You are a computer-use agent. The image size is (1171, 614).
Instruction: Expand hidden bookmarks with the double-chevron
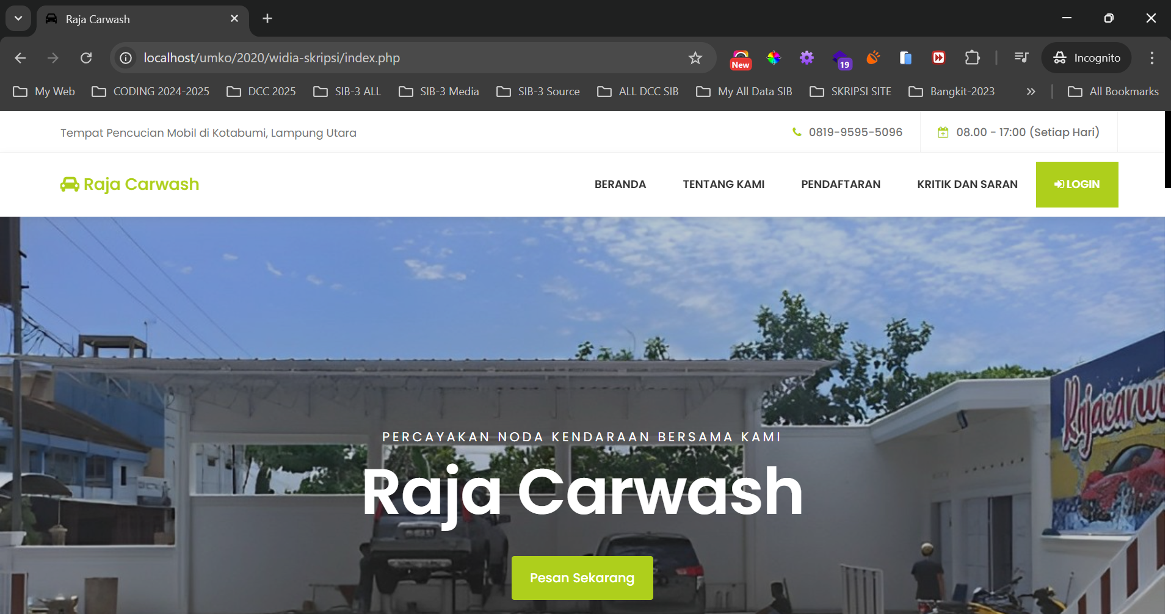[1031, 92]
